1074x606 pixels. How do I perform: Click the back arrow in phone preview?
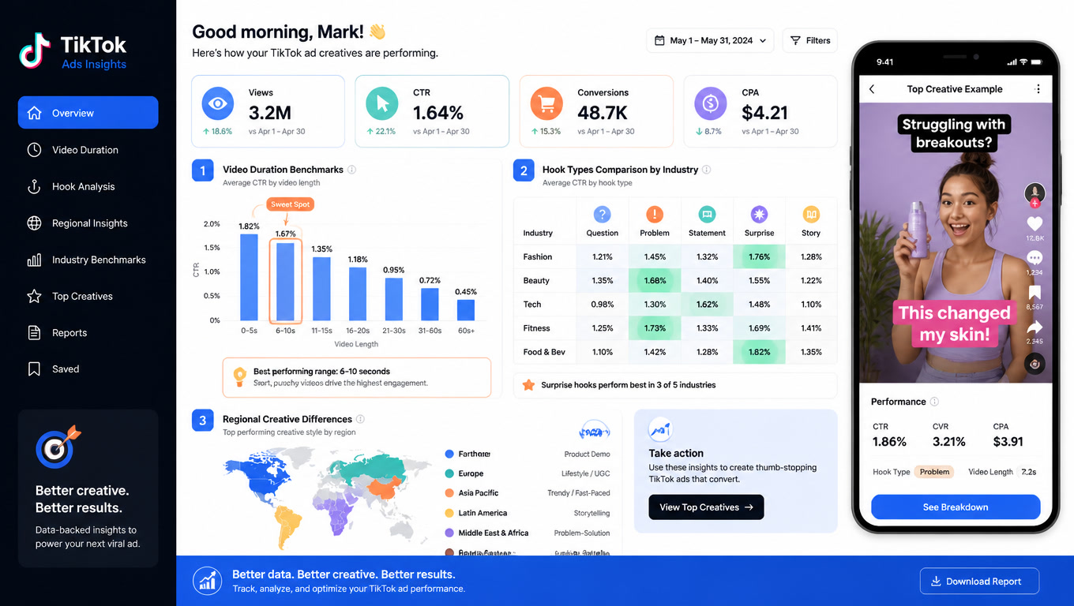pyautogui.click(x=872, y=89)
